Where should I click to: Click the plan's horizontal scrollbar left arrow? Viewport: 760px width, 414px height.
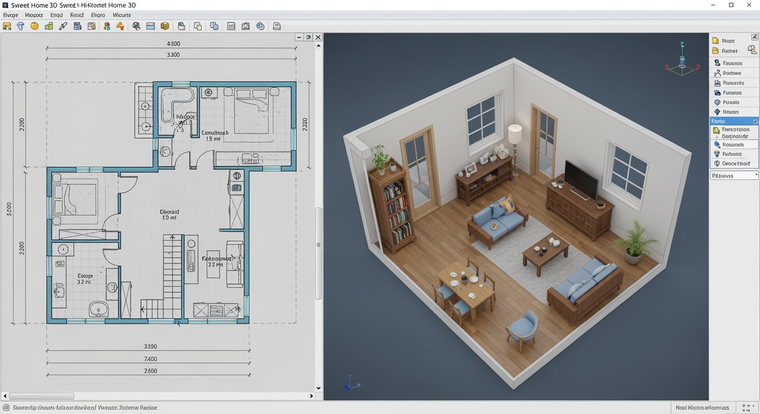pyautogui.click(x=5, y=396)
